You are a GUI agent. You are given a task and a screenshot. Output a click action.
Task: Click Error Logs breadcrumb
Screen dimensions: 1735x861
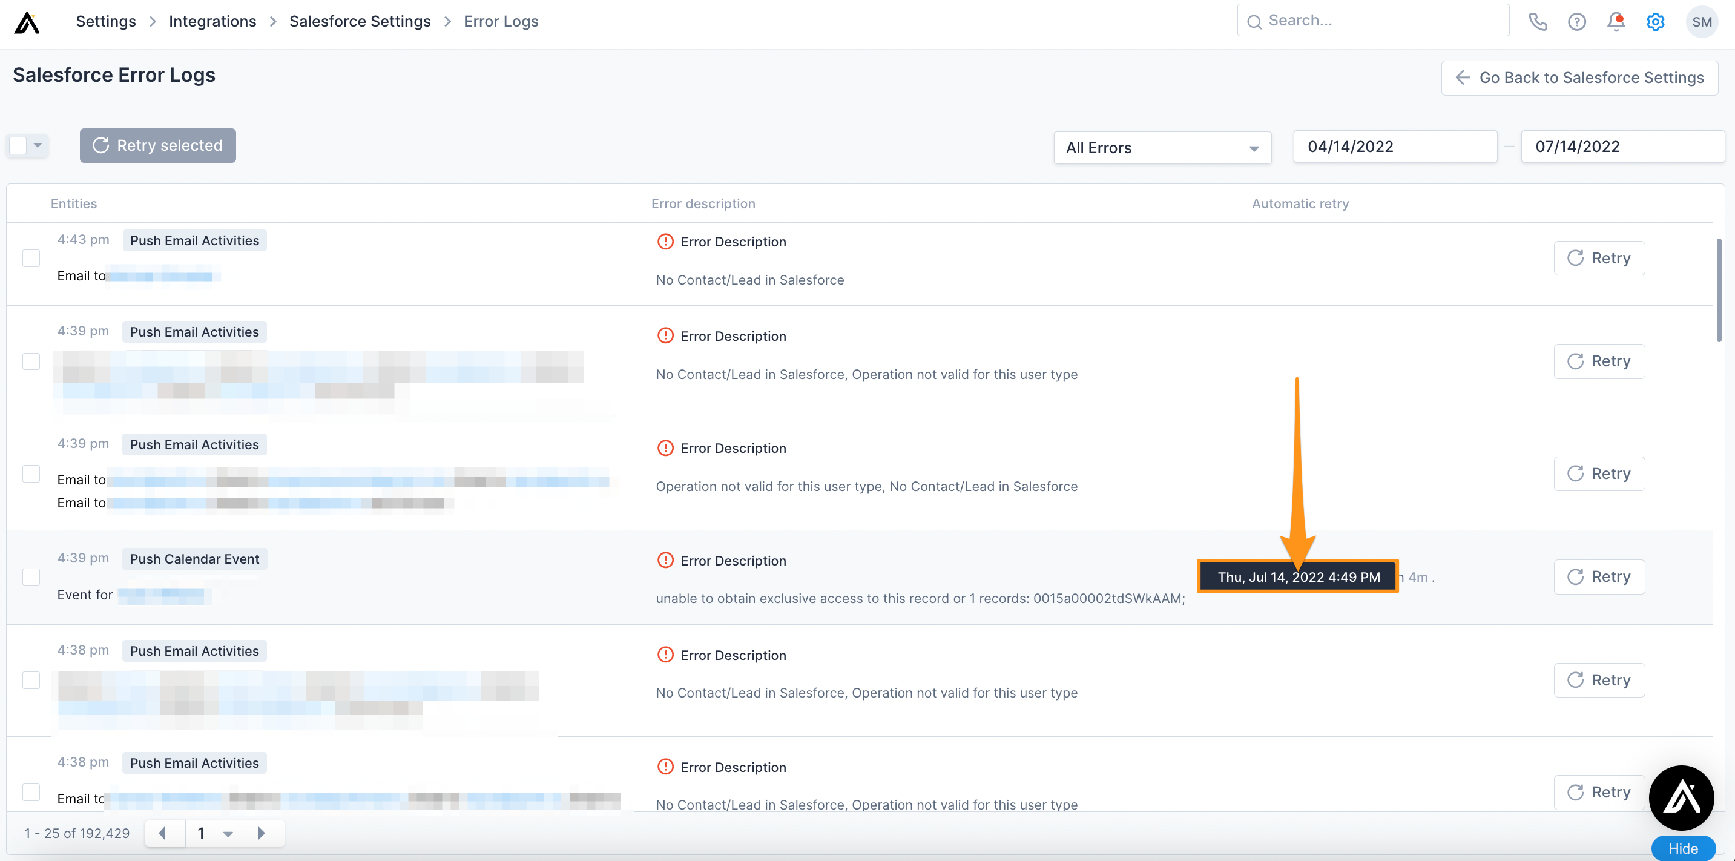pyautogui.click(x=501, y=21)
